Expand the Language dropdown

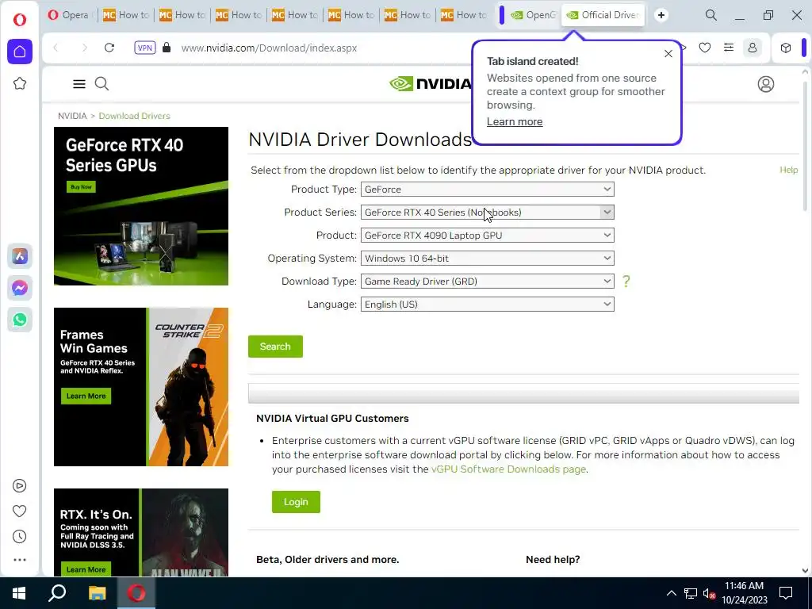coord(488,304)
